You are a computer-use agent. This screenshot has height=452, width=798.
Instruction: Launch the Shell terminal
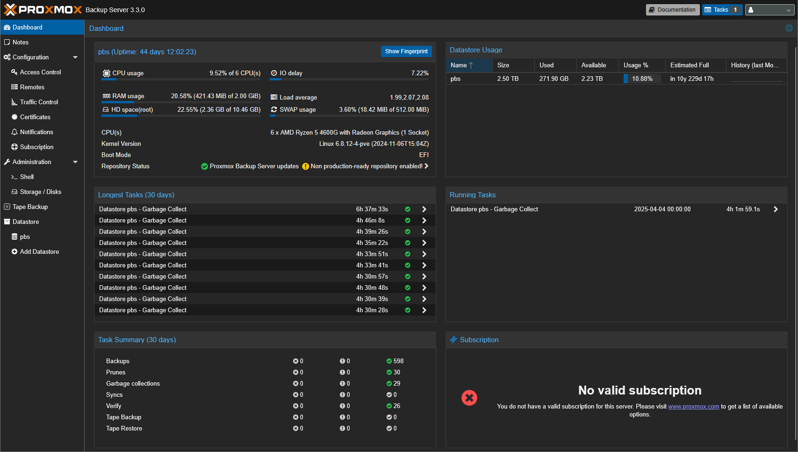(27, 177)
